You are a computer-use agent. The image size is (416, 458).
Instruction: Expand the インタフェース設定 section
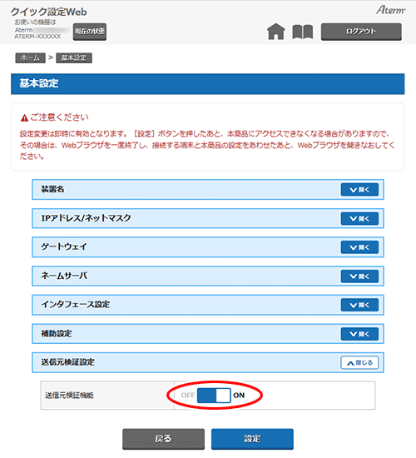pos(359,305)
